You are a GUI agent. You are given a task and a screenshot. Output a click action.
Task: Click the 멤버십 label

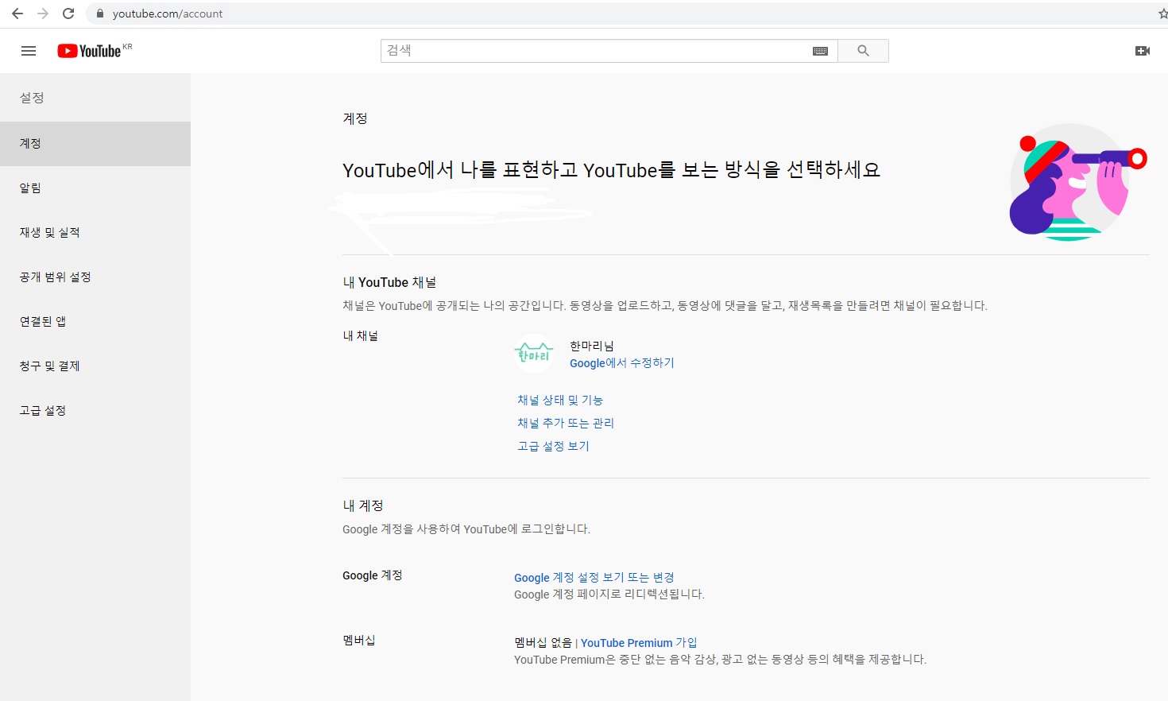click(359, 640)
